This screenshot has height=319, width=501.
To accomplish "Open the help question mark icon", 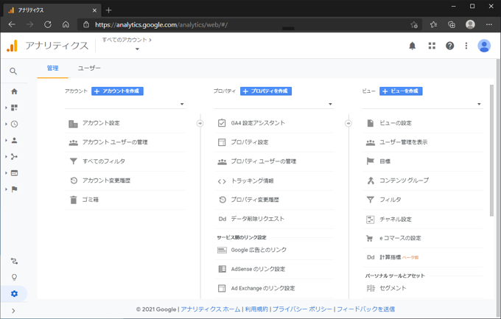I will [x=449, y=46].
